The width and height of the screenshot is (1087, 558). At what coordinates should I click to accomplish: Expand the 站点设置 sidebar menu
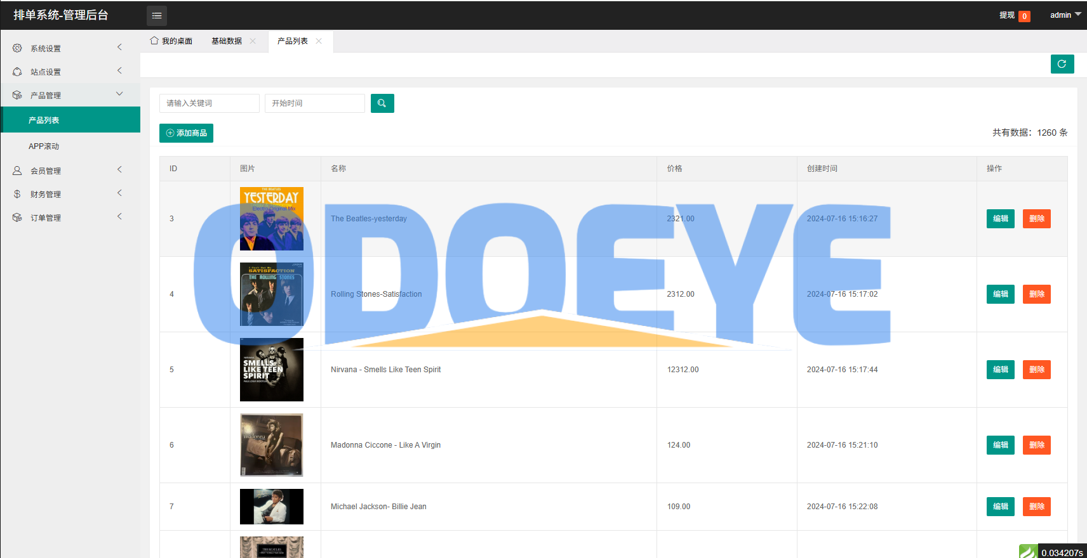click(x=70, y=72)
